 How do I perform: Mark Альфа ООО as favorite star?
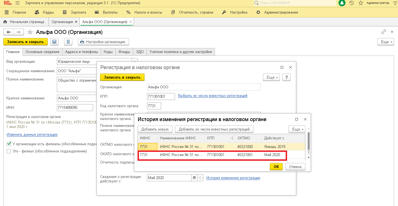pos(30,32)
